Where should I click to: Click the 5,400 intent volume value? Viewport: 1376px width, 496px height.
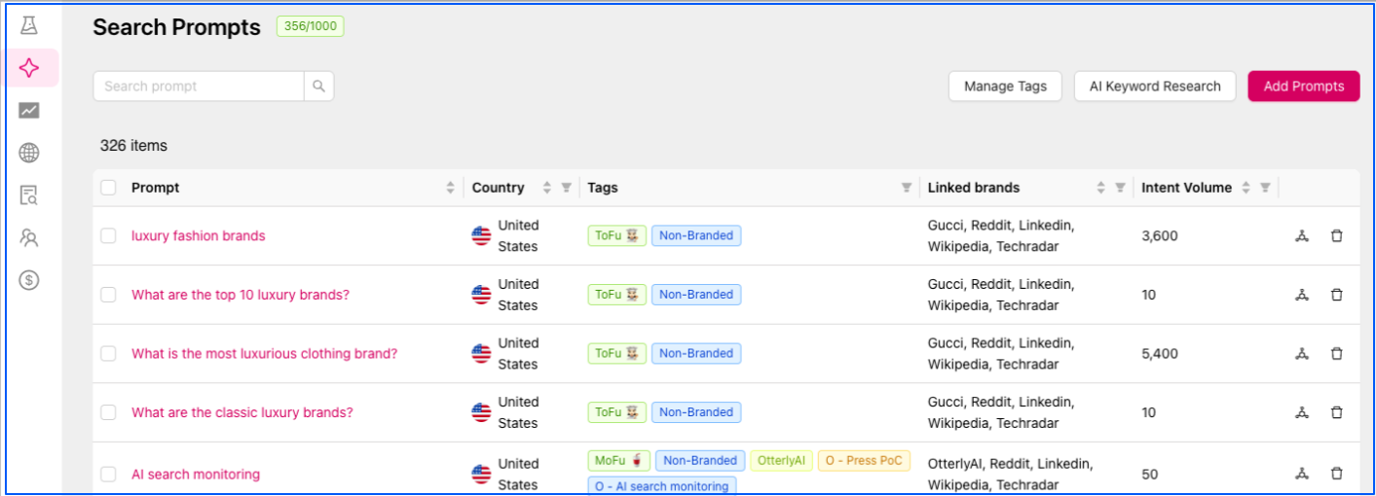coord(1160,354)
